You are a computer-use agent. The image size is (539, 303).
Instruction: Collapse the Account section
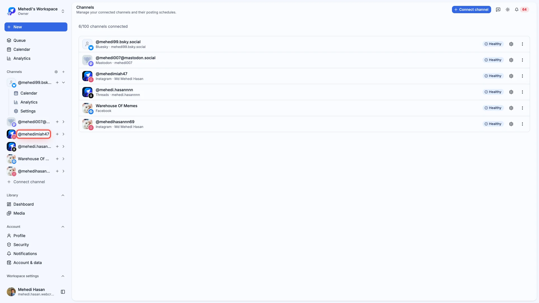pyautogui.click(x=63, y=227)
